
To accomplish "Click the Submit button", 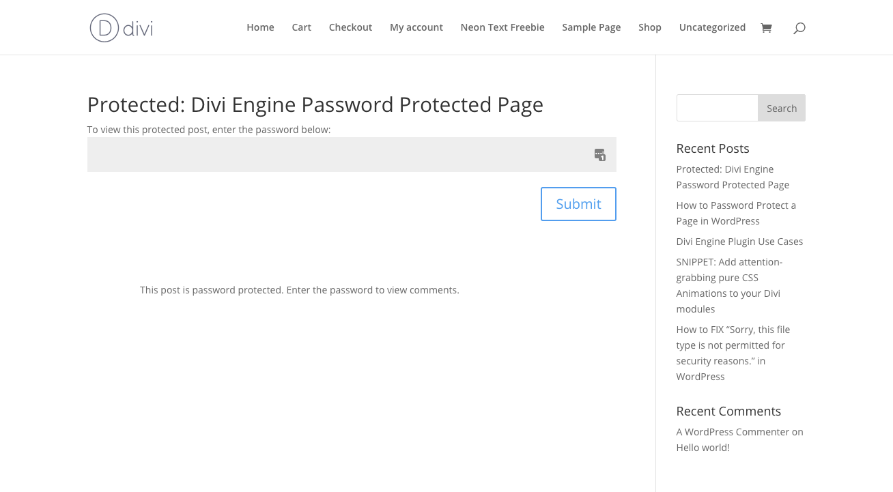I will point(578,204).
